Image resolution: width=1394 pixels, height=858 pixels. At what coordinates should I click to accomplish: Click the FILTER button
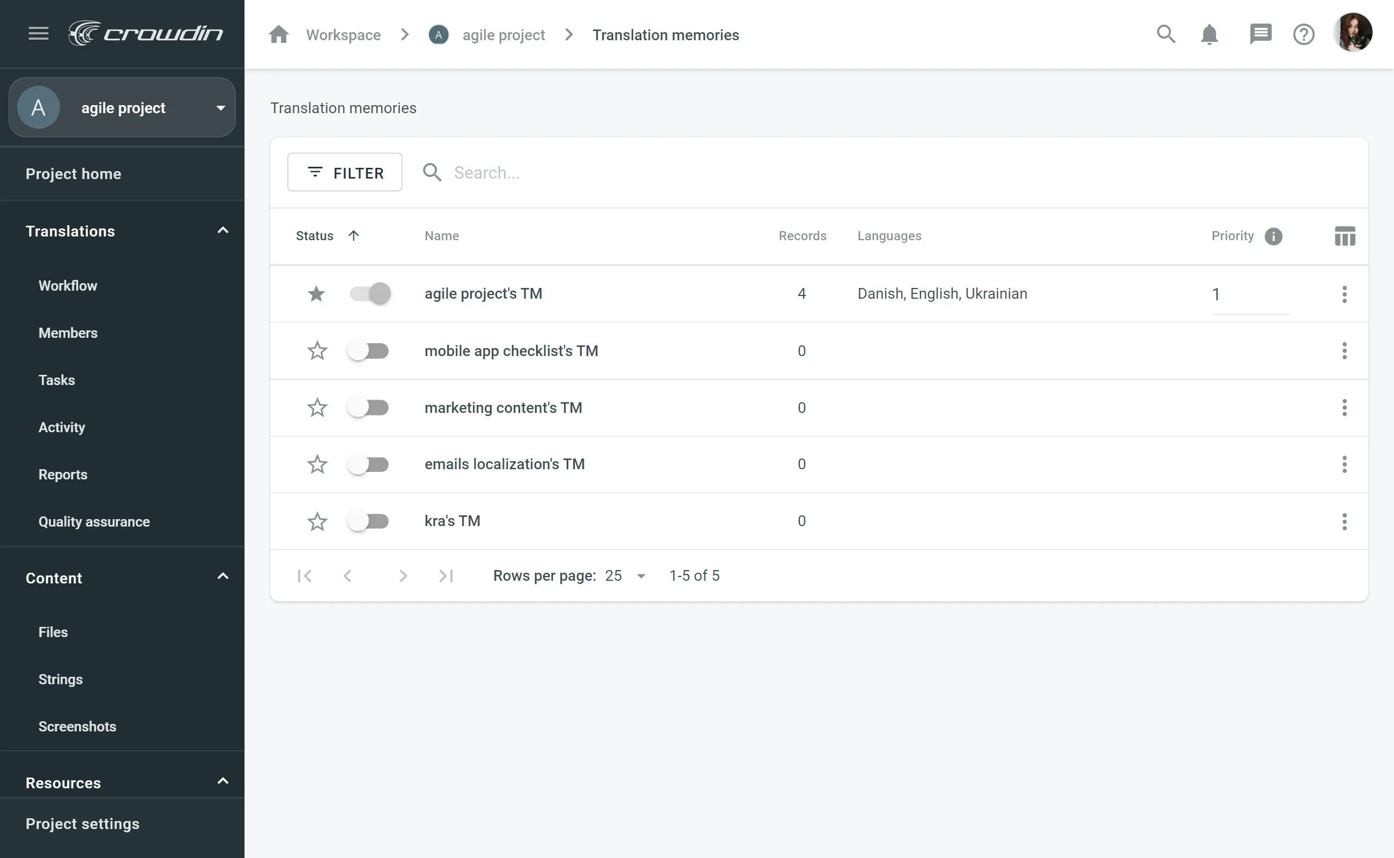click(x=345, y=171)
